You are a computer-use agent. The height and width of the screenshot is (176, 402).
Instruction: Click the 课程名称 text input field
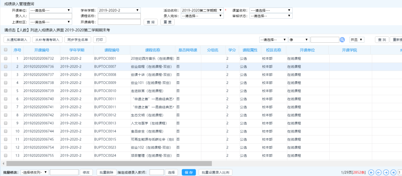[119, 16]
